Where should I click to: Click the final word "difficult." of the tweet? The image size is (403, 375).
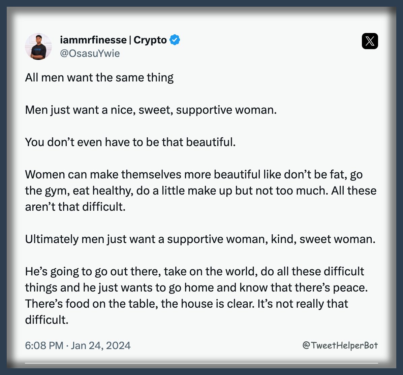[x=46, y=320]
